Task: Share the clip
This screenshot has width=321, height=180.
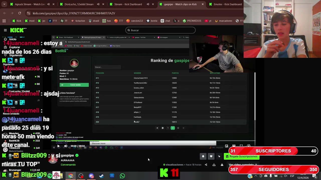Action: click(x=206, y=165)
